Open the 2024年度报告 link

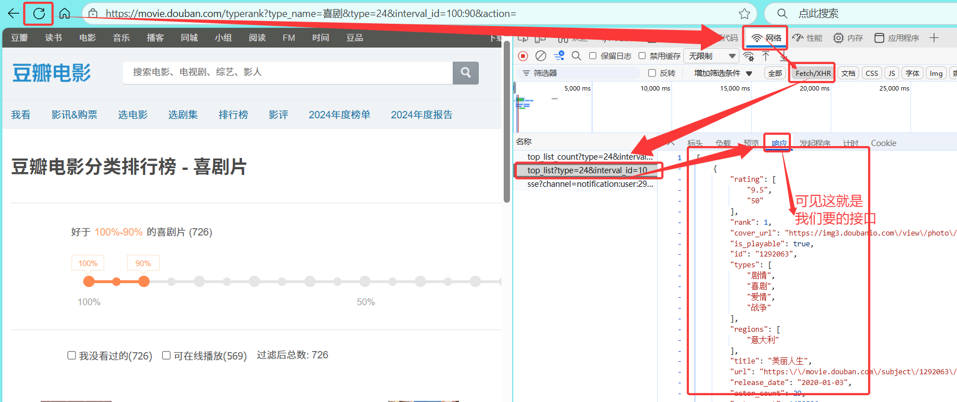coord(422,115)
